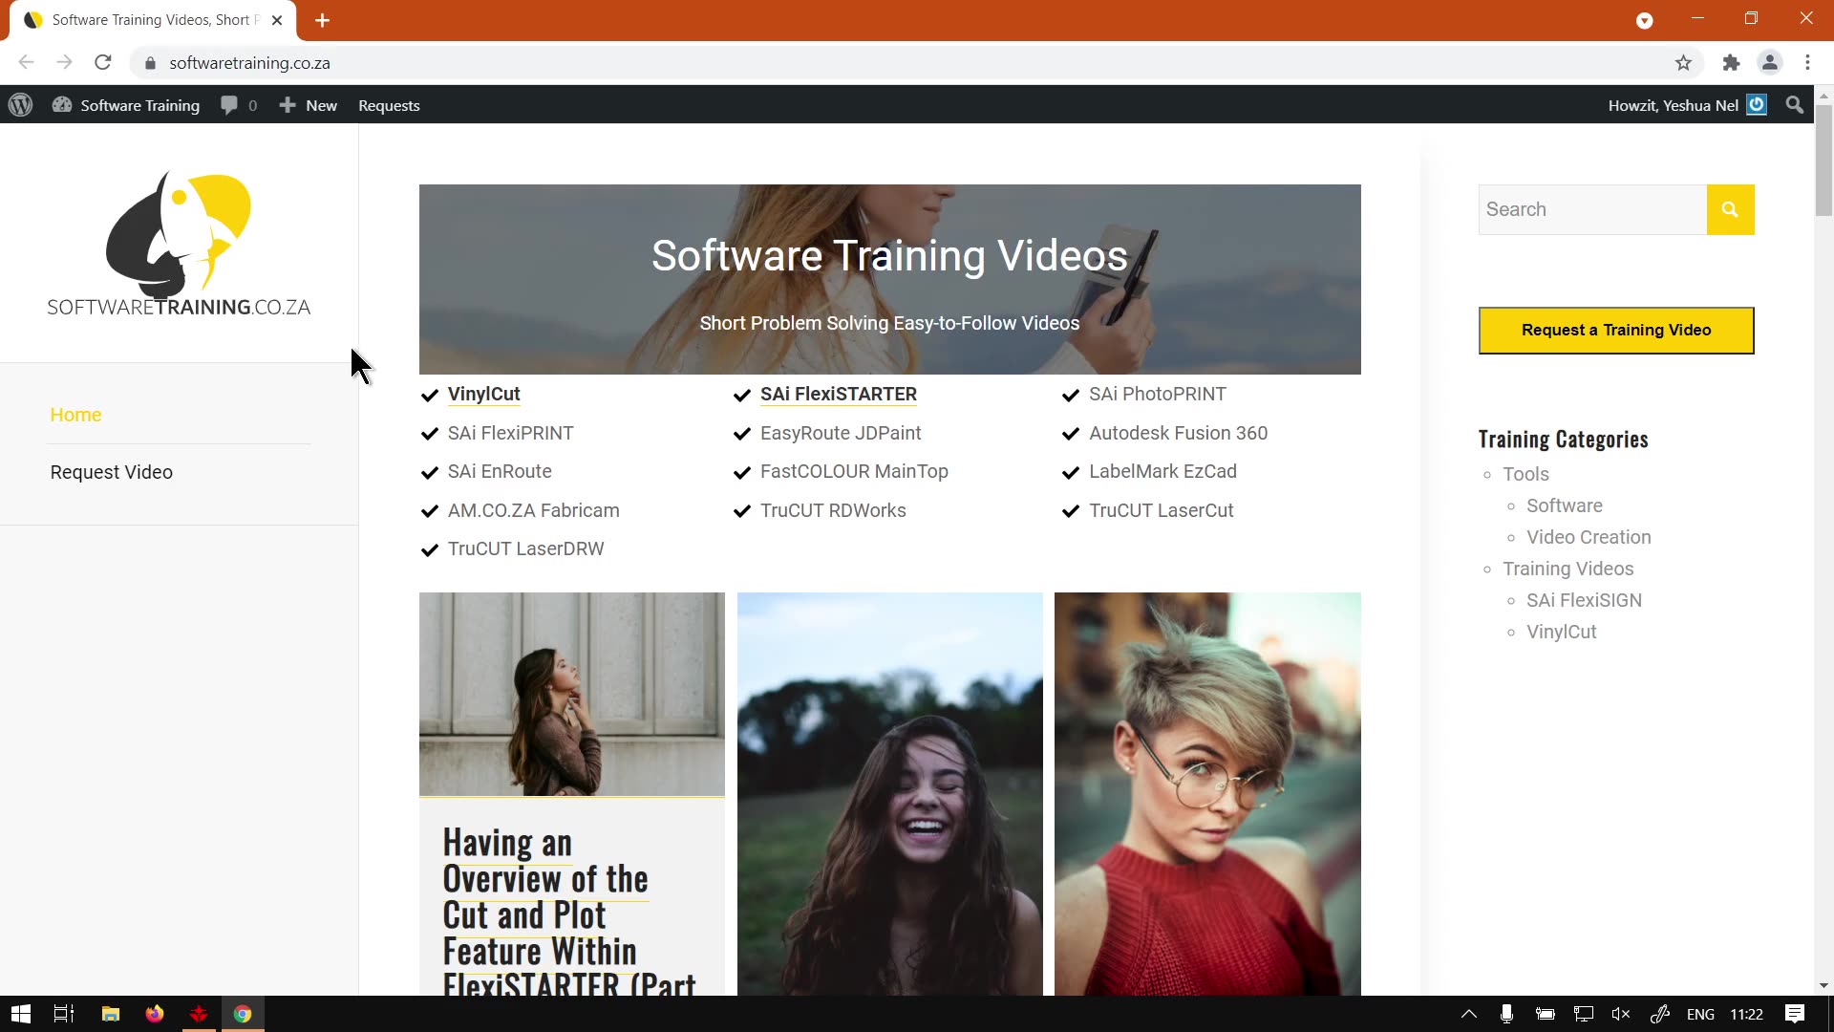The image size is (1834, 1032).
Task: Click user avatar power icon in admin bar
Action: pyautogui.click(x=1757, y=105)
